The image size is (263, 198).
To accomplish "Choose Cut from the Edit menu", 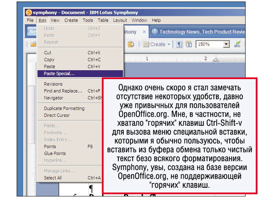I will click(x=80, y=53).
